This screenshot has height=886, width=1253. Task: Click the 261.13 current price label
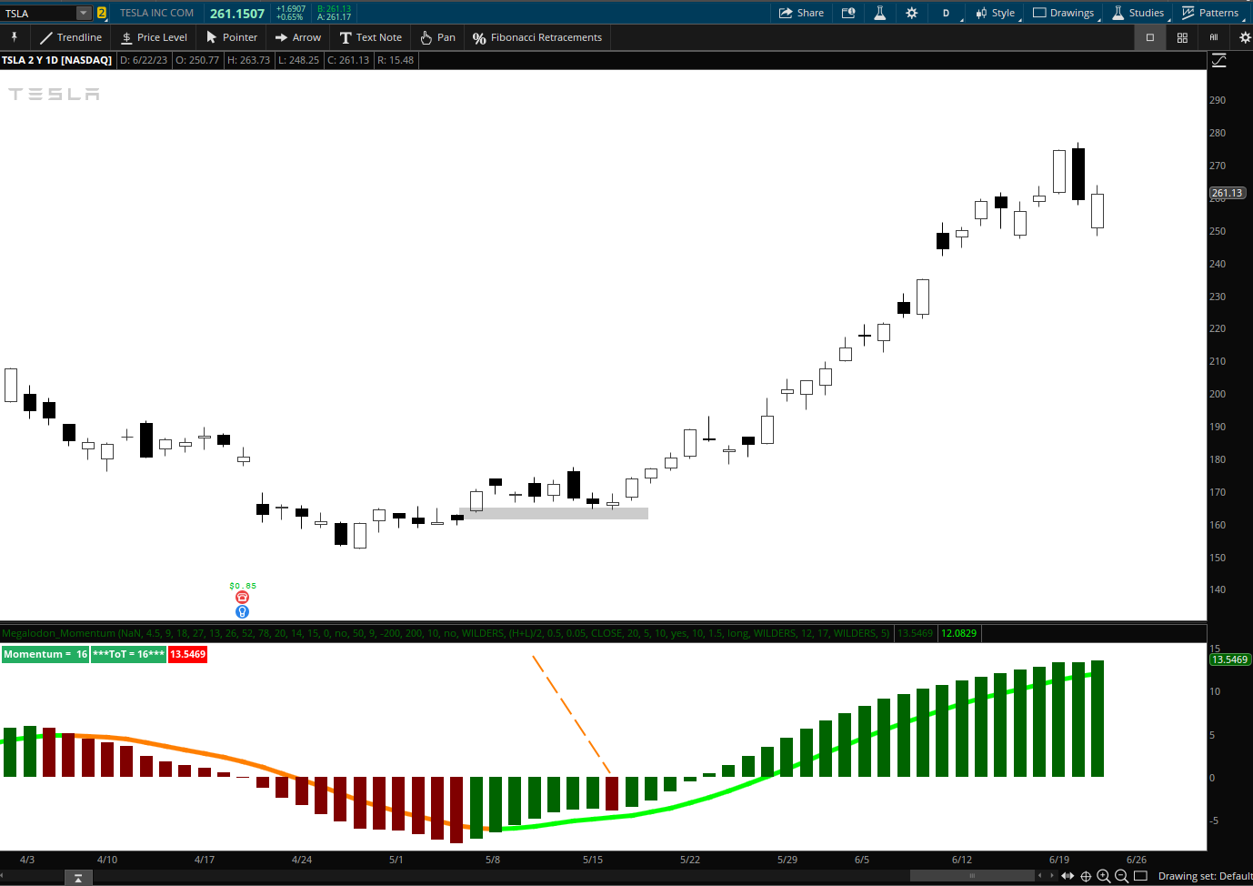point(1227,193)
